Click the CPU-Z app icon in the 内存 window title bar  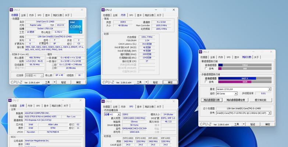click(x=103, y=10)
